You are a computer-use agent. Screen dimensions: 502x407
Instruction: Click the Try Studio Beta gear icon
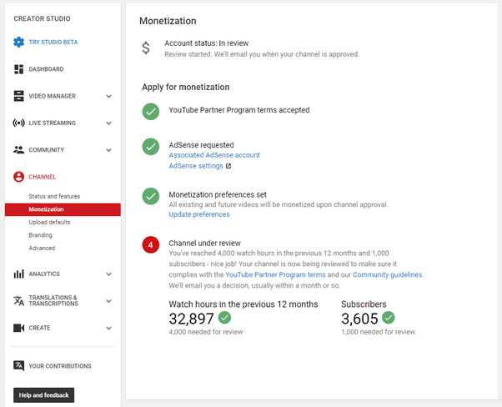18,42
